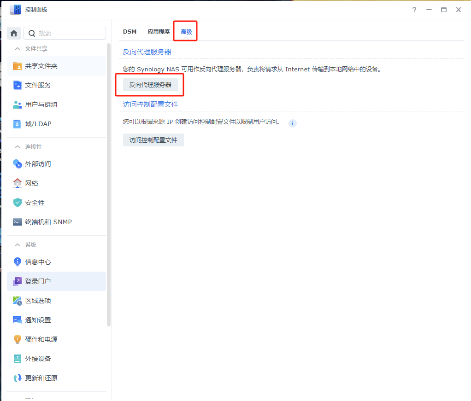Open 信息中心 in sidebar
Viewport: 471px width, 401px height.
coord(57,262)
